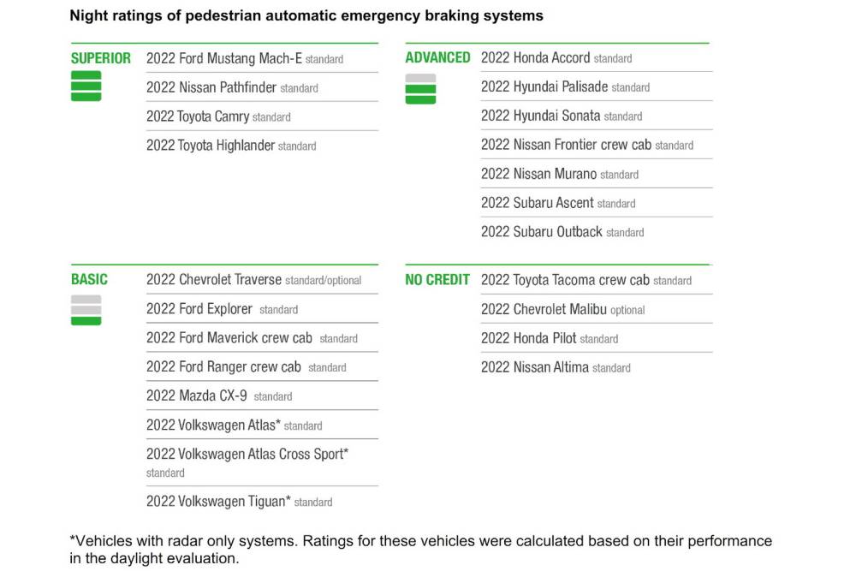Viewport: 856px width, 571px height.
Task: Select the ADVANCED rating heading
Action: click(x=437, y=57)
